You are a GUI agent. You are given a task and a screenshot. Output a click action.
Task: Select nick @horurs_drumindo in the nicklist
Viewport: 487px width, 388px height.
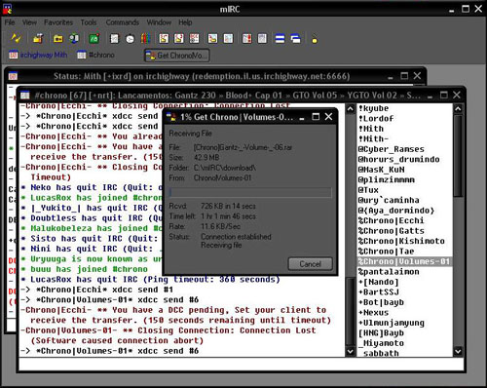(398, 159)
